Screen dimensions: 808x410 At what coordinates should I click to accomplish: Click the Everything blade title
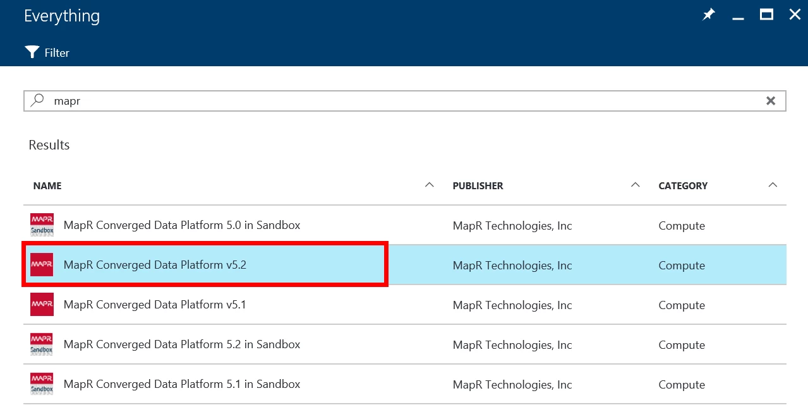(62, 16)
